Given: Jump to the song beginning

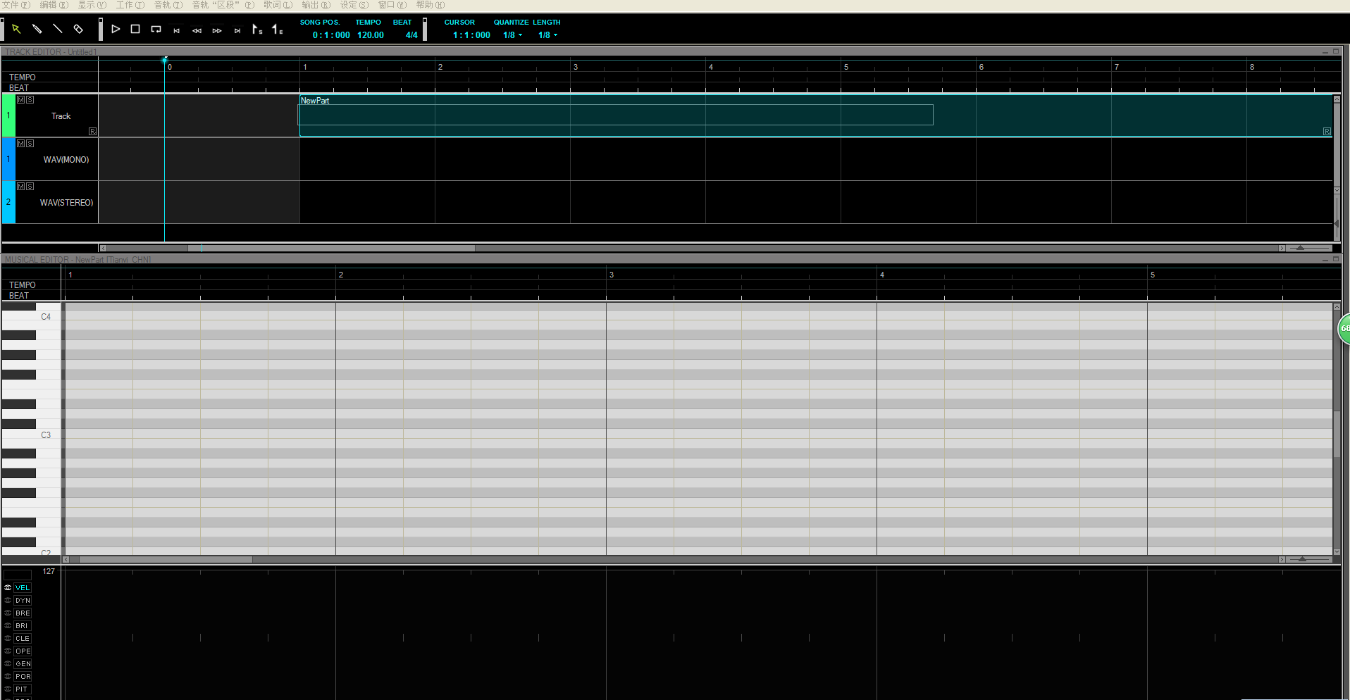Looking at the screenshot, I should [x=176, y=30].
